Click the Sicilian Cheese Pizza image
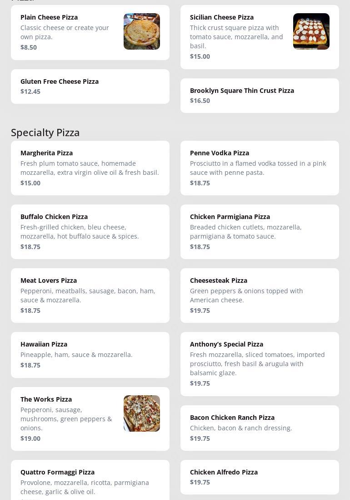The width and height of the screenshot is (350, 500). (x=311, y=31)
